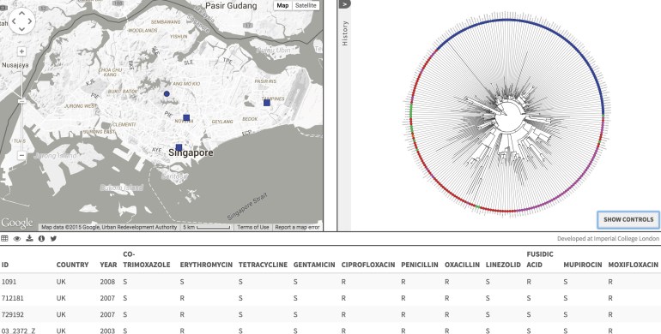Sort table by COUNTRY column header
This screenshot has width=661, height=334.
pos(72,265)
